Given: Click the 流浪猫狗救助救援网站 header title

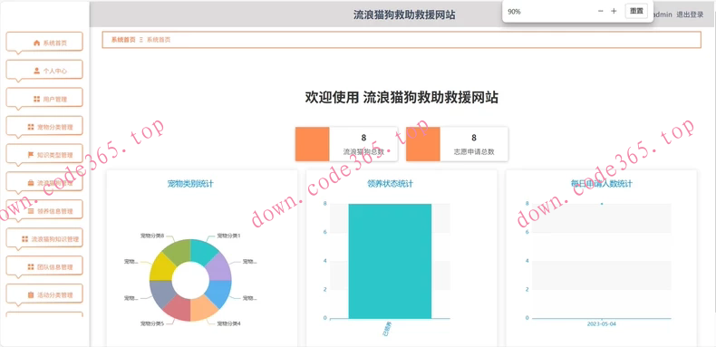Looking at the screenshot, I should (404, 14).
